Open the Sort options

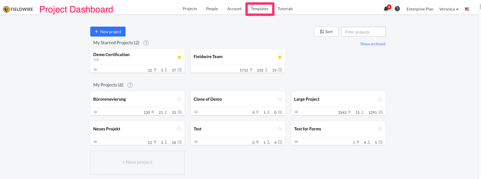326,32
